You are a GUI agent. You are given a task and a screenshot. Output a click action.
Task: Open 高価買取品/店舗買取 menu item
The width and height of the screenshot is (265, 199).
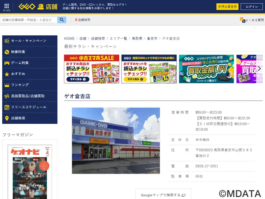[30, 96]
